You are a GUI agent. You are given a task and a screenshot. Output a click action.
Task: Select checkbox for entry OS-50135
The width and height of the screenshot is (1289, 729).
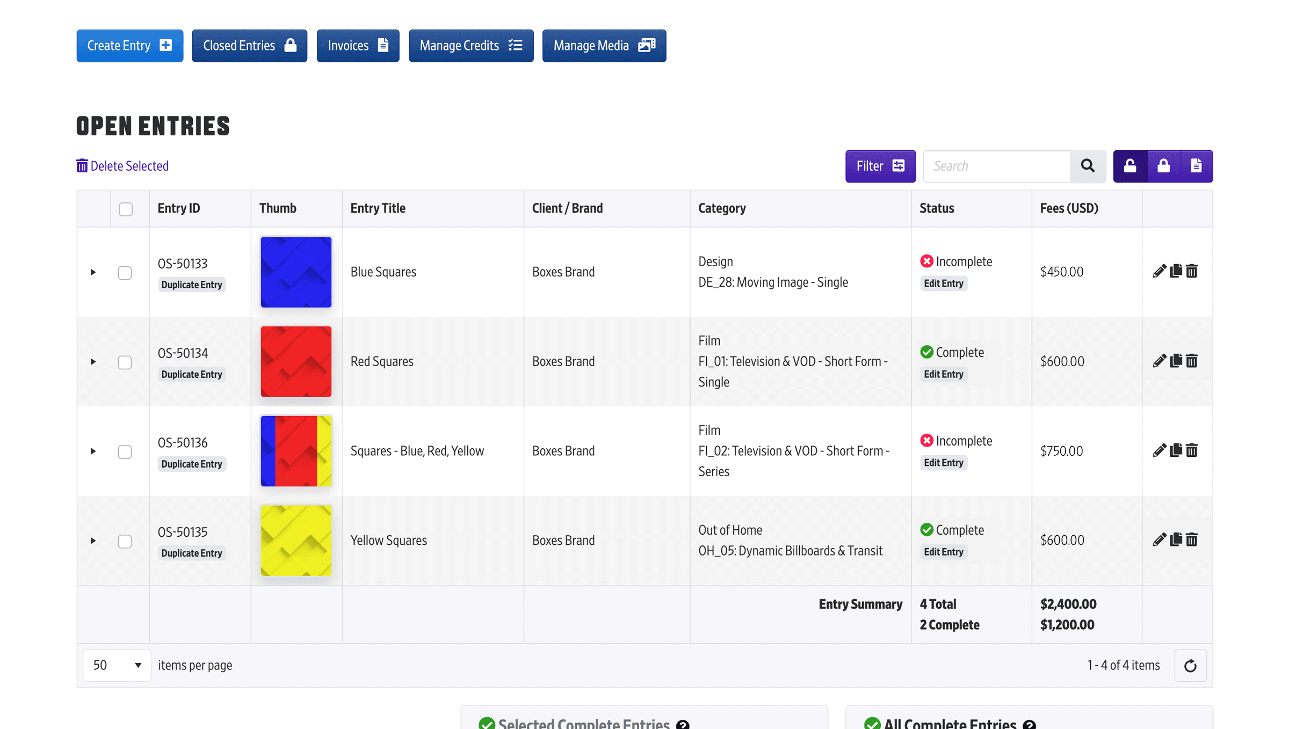coord(125,541)
